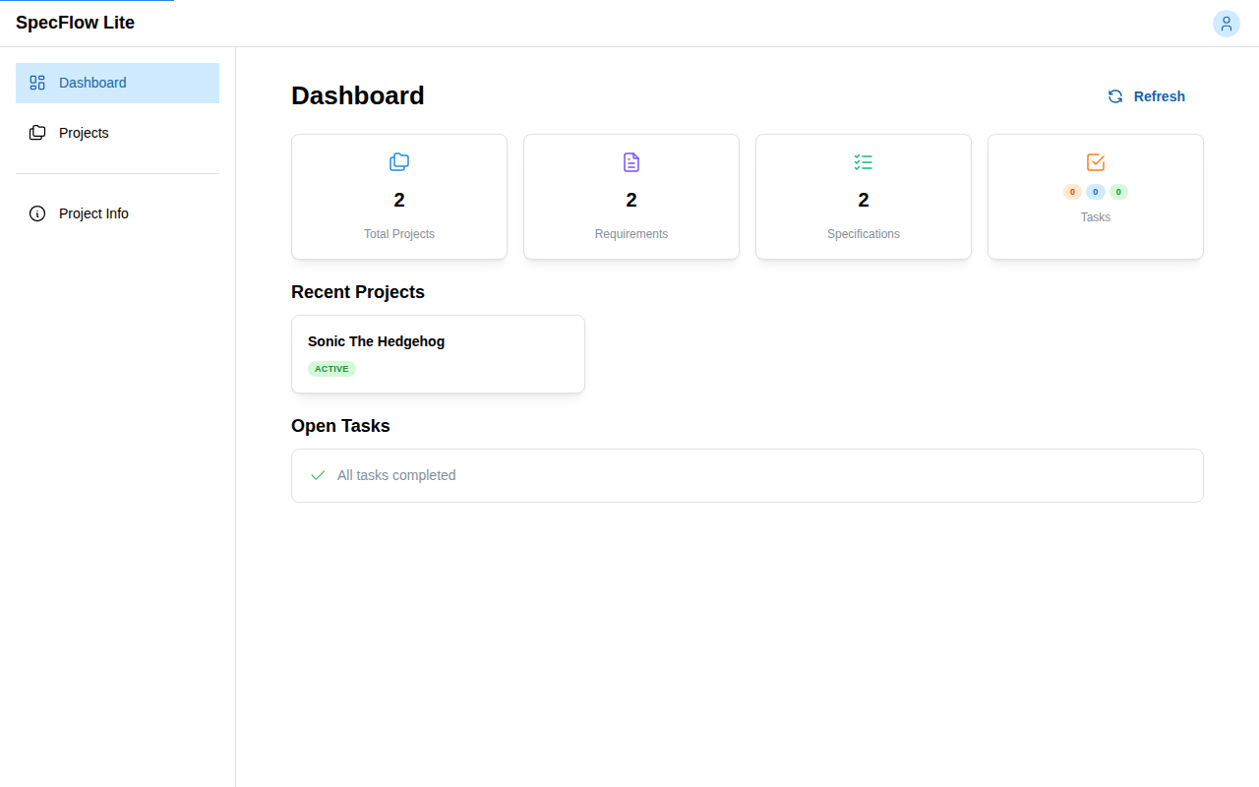Image resolution: width=1259 pixels, height=787 pixels.
Task: Click the purple document icon on Requirements card
Action: coord(631,162)
